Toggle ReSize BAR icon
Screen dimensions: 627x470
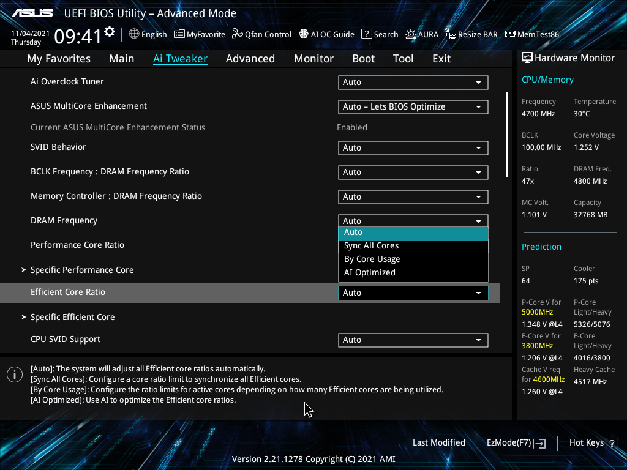coord(450,34)
